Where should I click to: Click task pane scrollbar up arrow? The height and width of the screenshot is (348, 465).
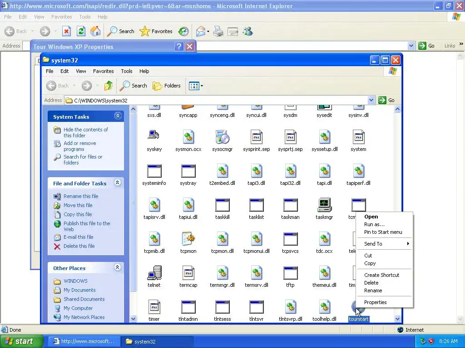point(134,109)
